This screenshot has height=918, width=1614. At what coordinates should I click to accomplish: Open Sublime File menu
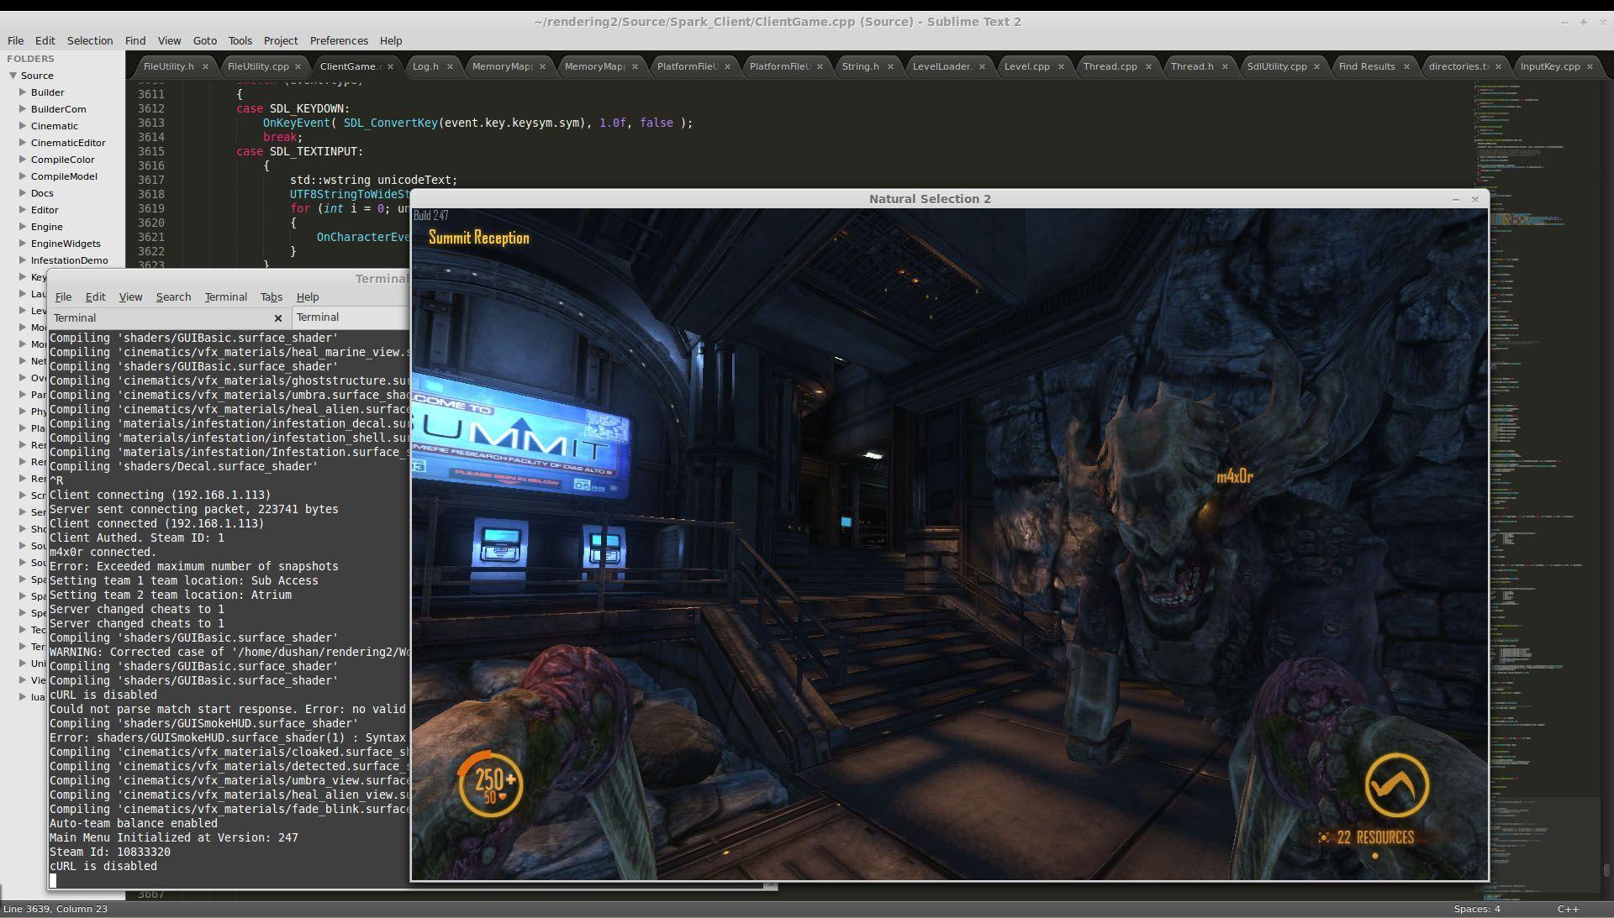[15, 40]
